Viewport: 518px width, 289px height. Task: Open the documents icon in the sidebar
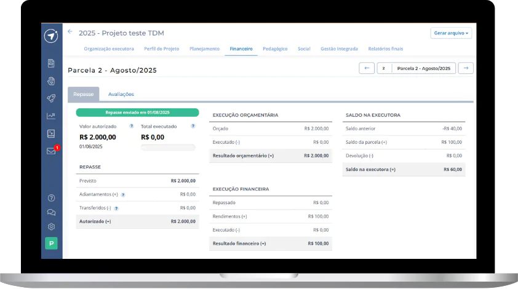click(x=52, y=63)
